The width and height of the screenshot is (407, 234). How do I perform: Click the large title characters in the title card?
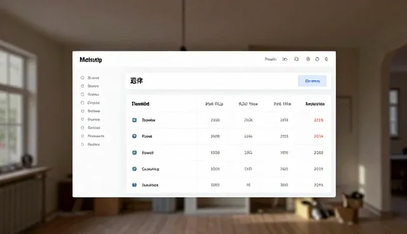tap(137, 81)
